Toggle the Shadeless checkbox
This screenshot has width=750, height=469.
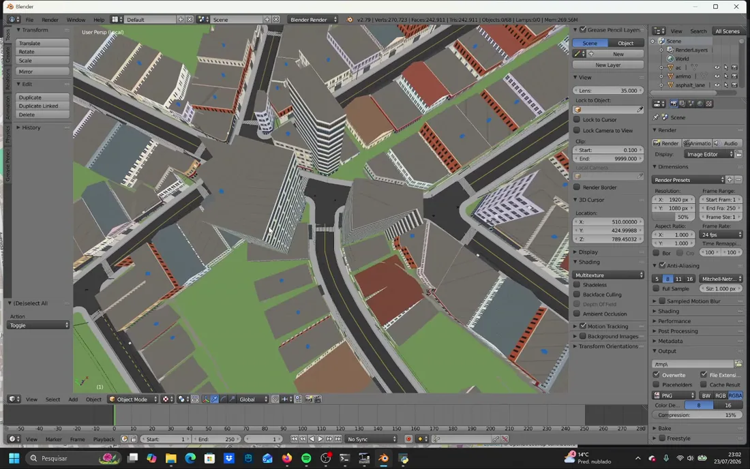tap(577, 284)
